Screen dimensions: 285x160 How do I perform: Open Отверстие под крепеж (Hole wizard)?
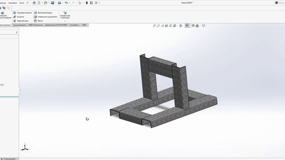pos(45,17)
